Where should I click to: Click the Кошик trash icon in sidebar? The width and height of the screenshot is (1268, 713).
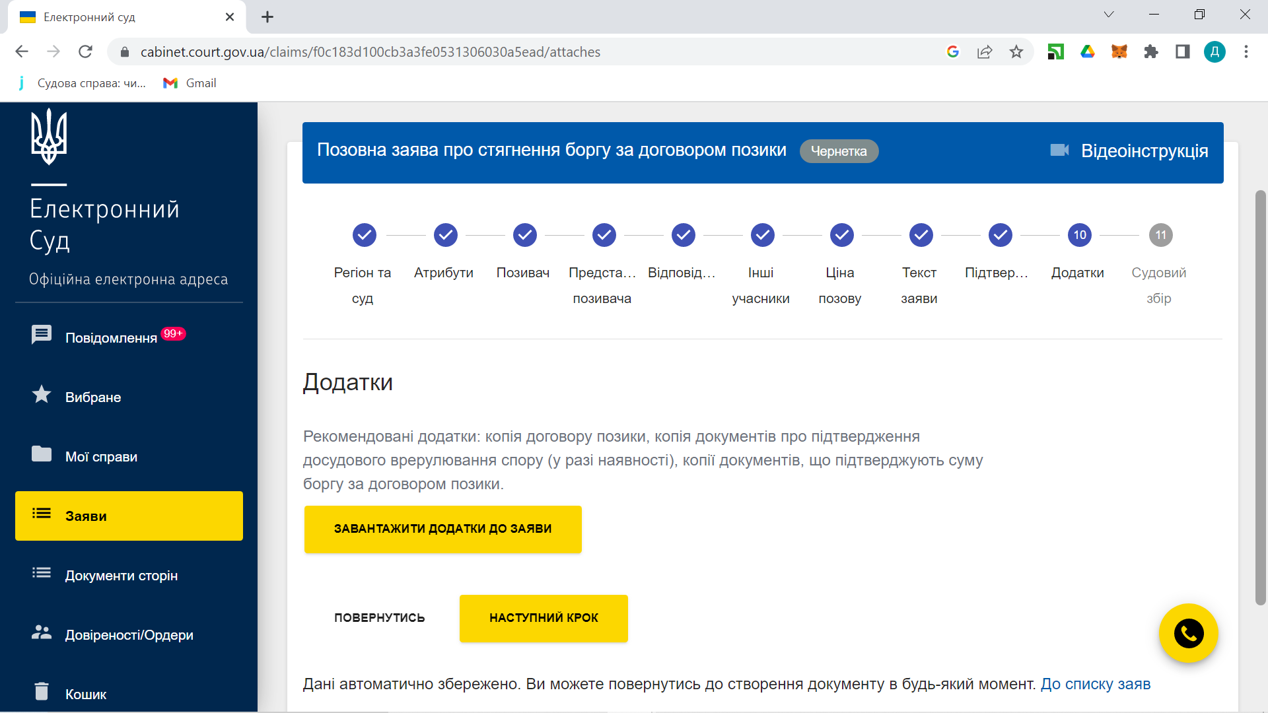tap(42, 691)
